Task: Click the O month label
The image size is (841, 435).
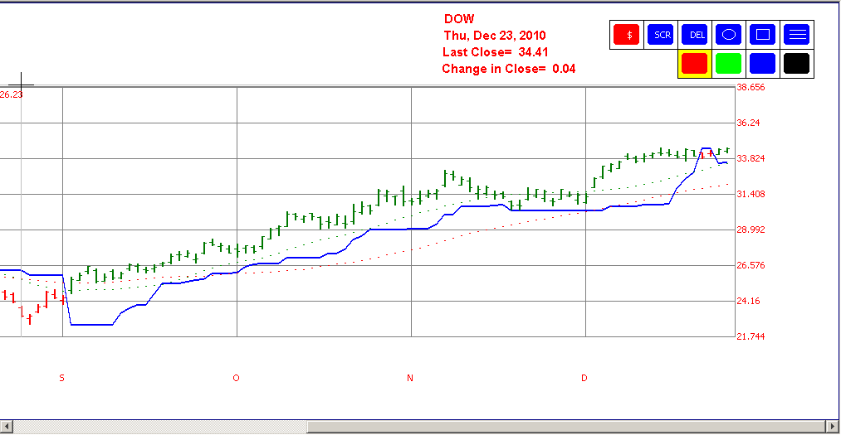Action: click(236, 378)
